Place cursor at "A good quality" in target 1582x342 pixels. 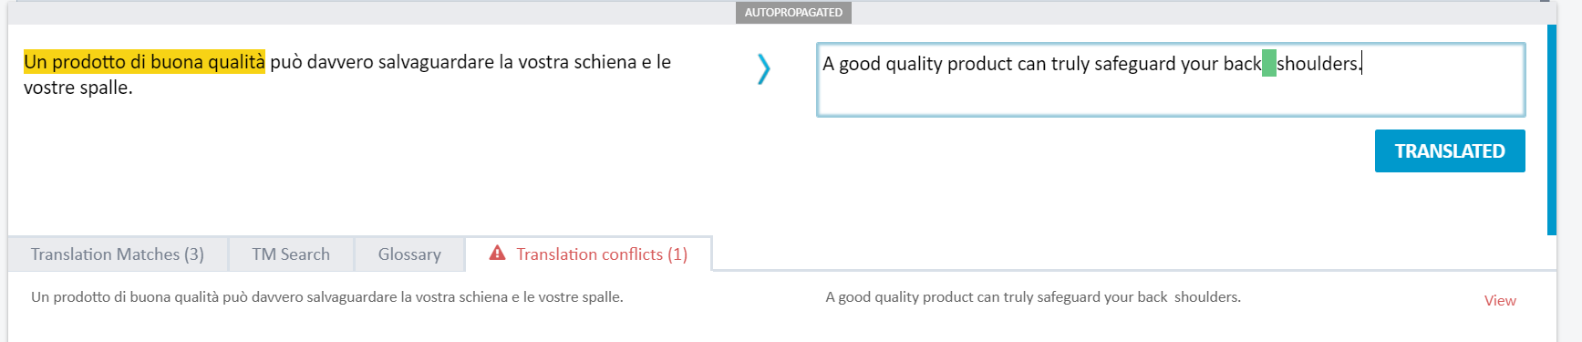(883, 64)
